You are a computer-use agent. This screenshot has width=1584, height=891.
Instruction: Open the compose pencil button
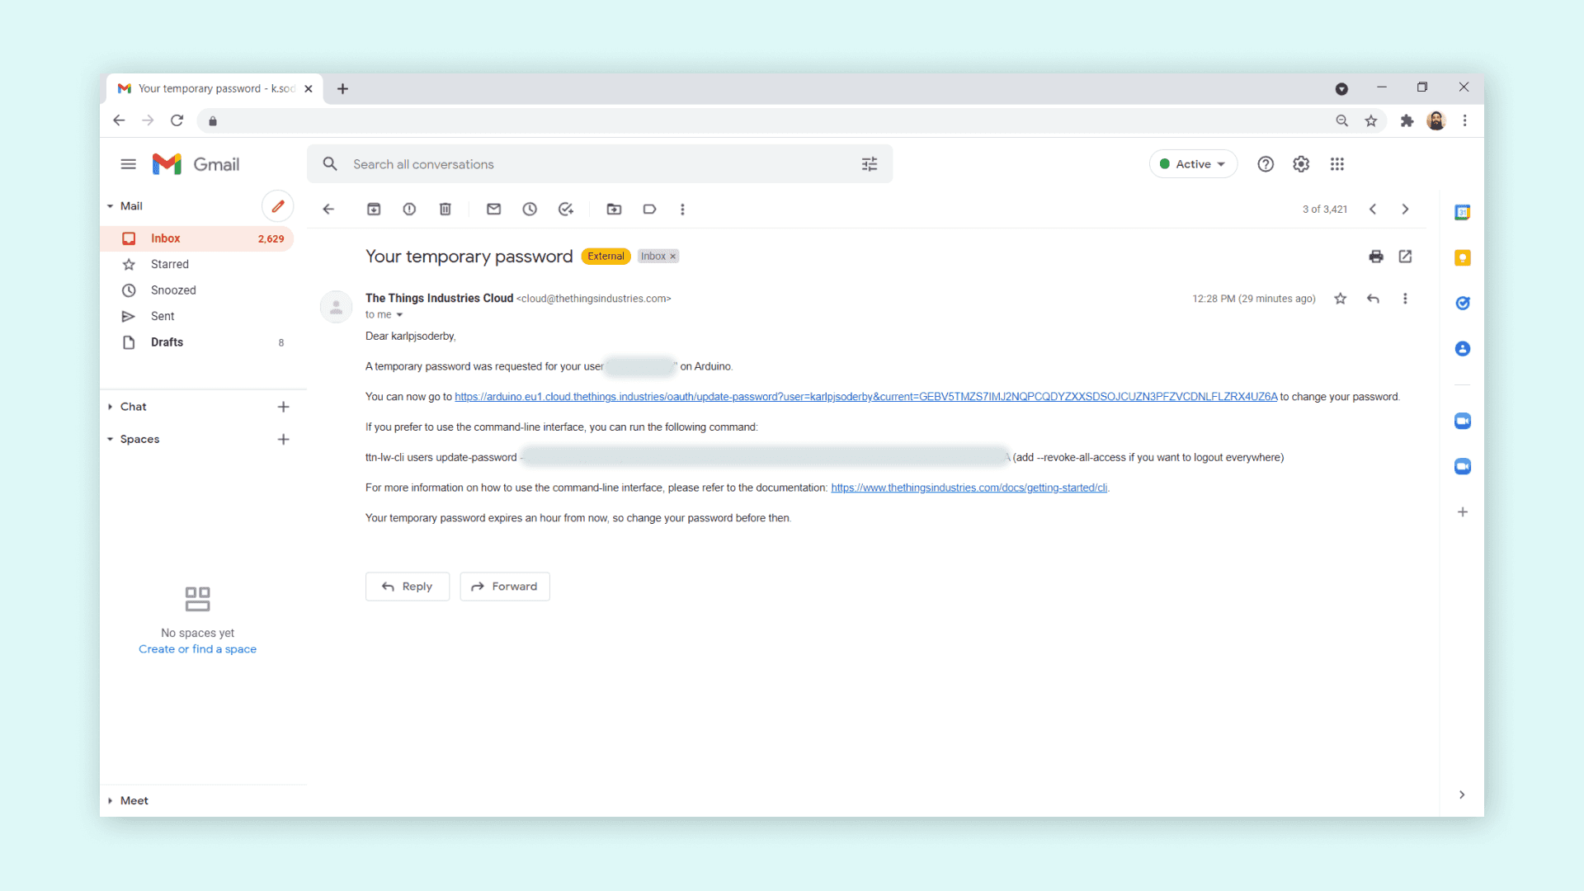278,206
